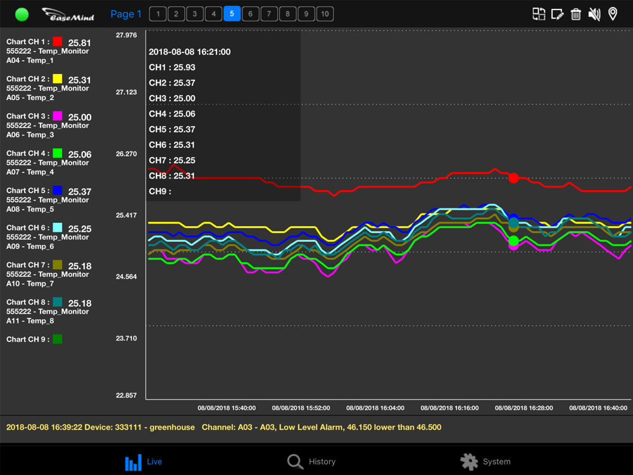Click the dark green Chart CH 9 swatch
This screenshot has width=633, height=475.
click(58, 339)
